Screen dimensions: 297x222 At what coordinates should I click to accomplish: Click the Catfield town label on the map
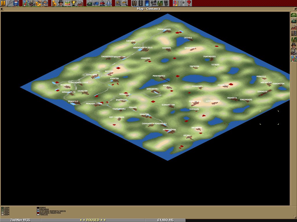click(x=188, y=38)
